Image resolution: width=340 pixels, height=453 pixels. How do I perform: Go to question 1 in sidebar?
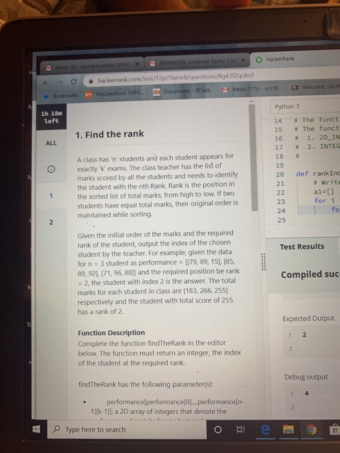pyautogui.click(x=51, y=195)
